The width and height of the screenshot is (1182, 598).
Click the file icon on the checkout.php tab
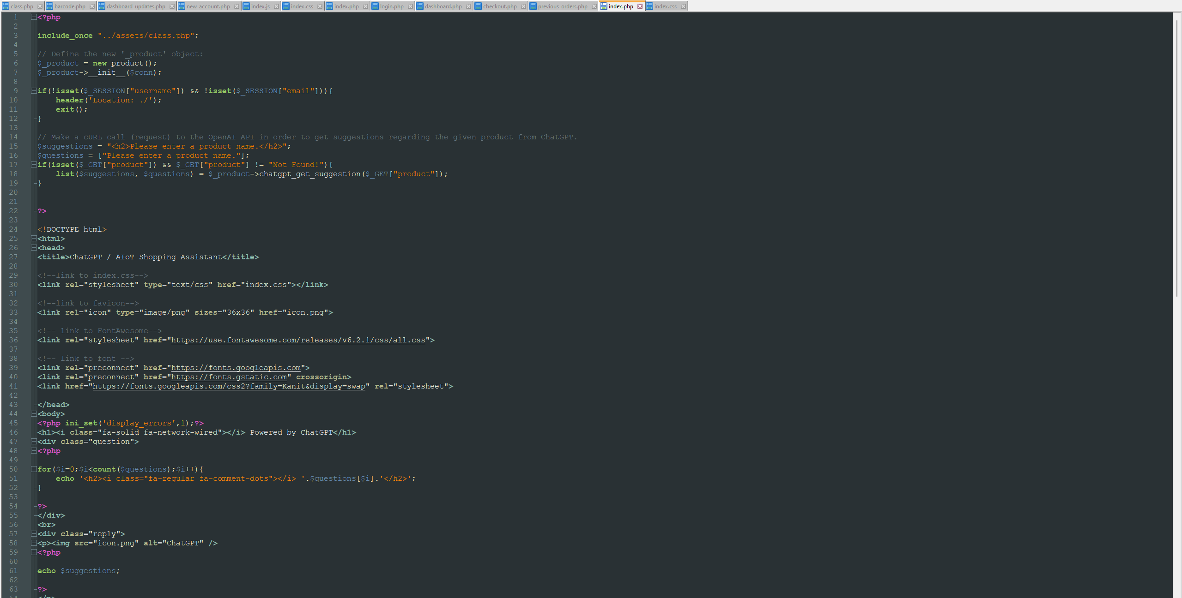pyautogui.click(x=477, y=6)
